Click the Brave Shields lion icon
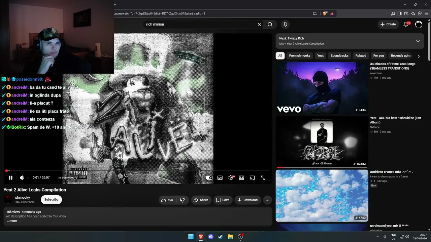 pos(325,13)
